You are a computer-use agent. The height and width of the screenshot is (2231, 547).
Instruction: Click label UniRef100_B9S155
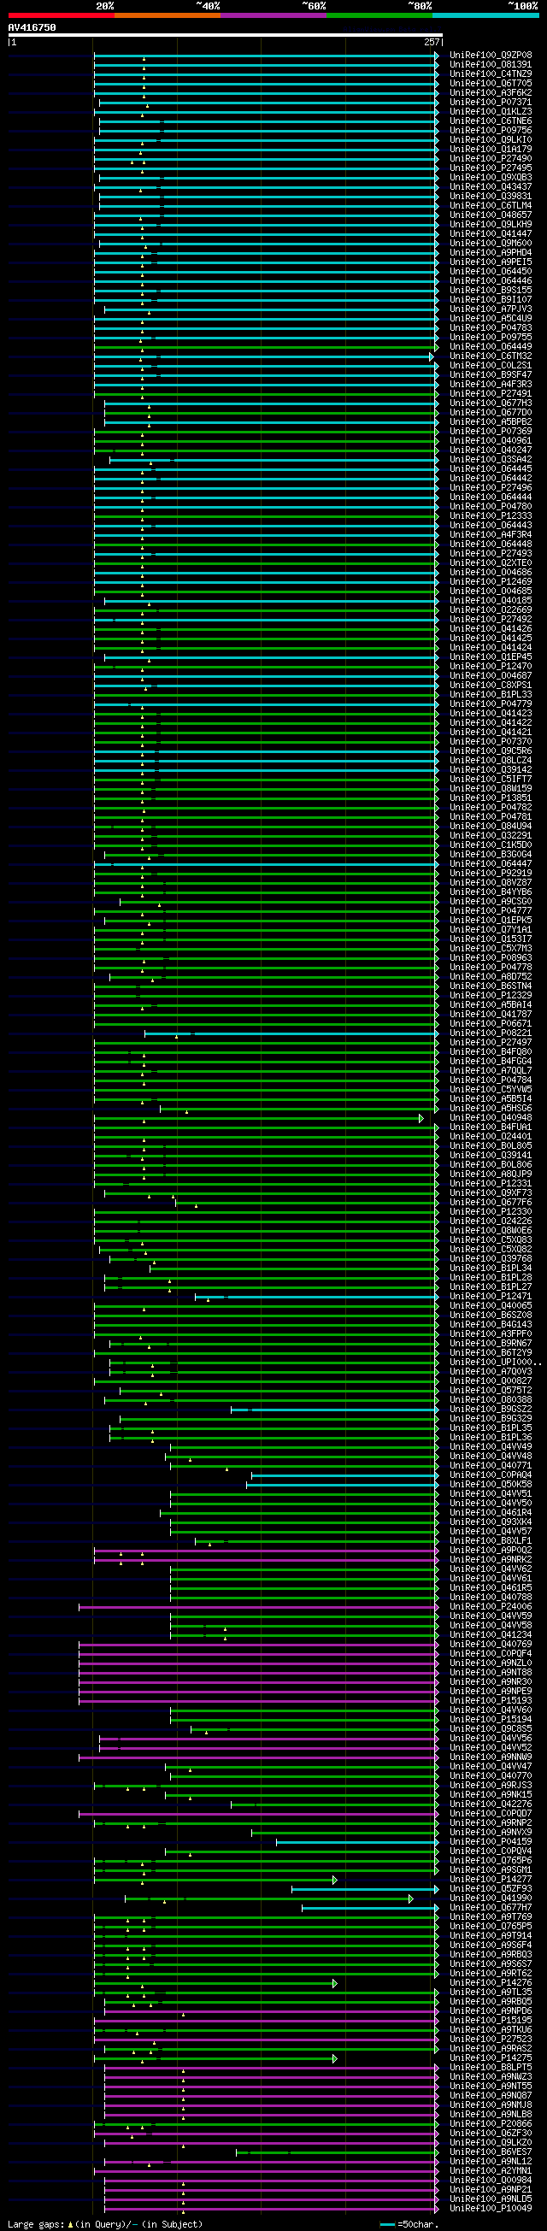491,290
